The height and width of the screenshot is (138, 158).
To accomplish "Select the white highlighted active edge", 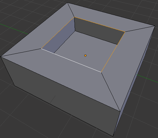I will click(x=71, y=60).
